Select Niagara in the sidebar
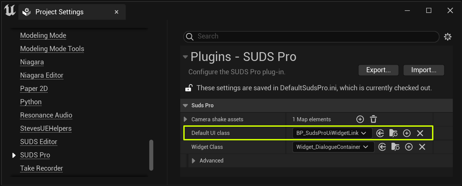The width and height of the screenshot is (462, 186). 32,62
